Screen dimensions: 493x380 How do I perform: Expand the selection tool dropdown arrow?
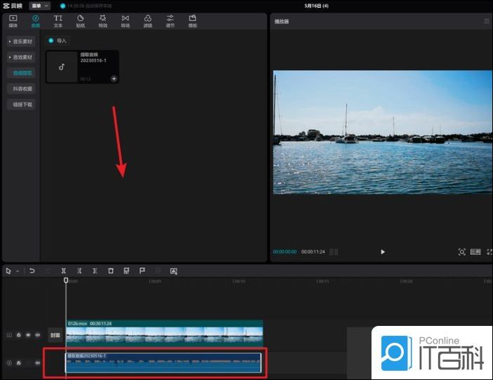coord(18,270)
